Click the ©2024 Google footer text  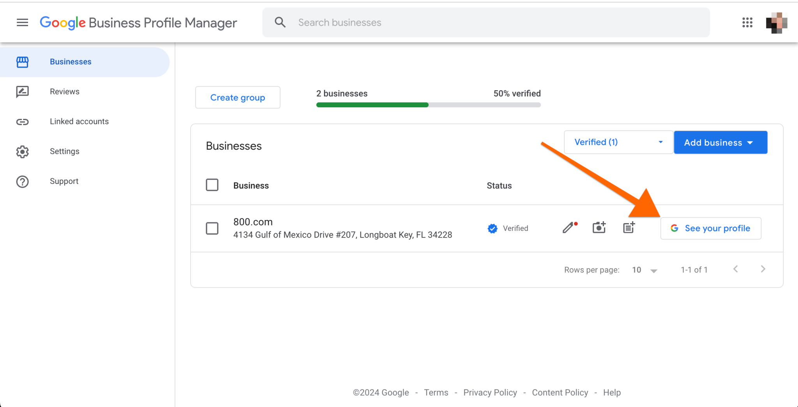pos(381,393)
